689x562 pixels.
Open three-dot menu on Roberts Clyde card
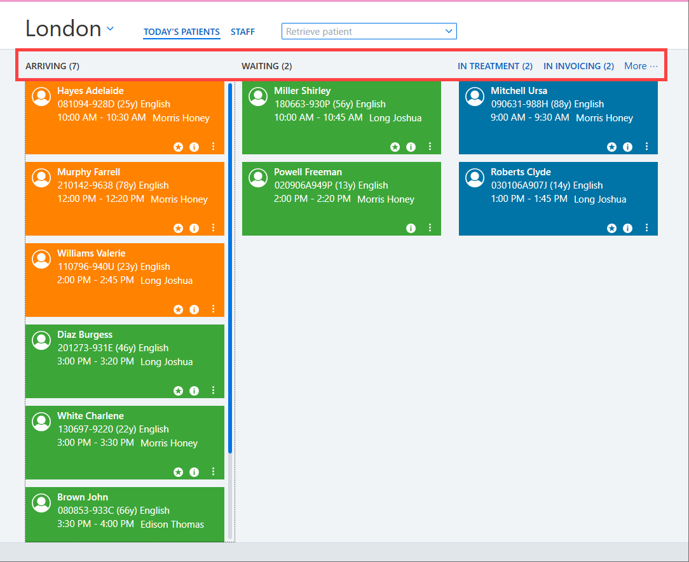[646, 228]
